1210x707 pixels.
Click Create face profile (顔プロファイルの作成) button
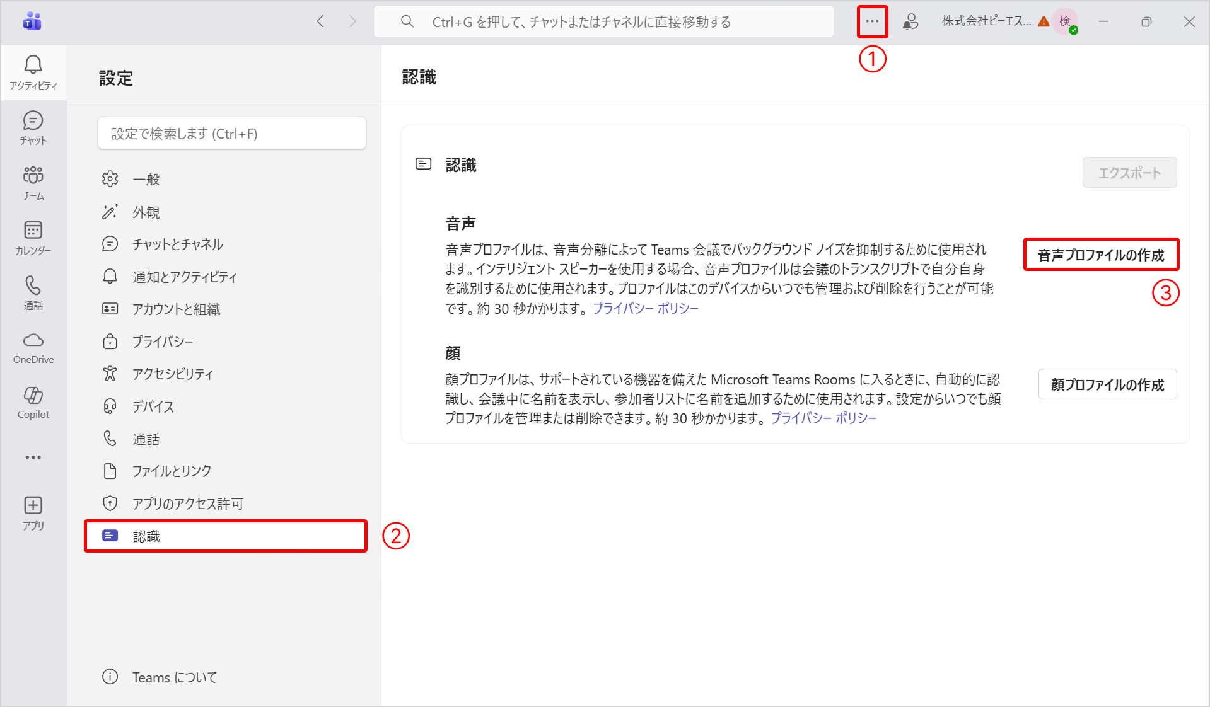click(1107, 384)
